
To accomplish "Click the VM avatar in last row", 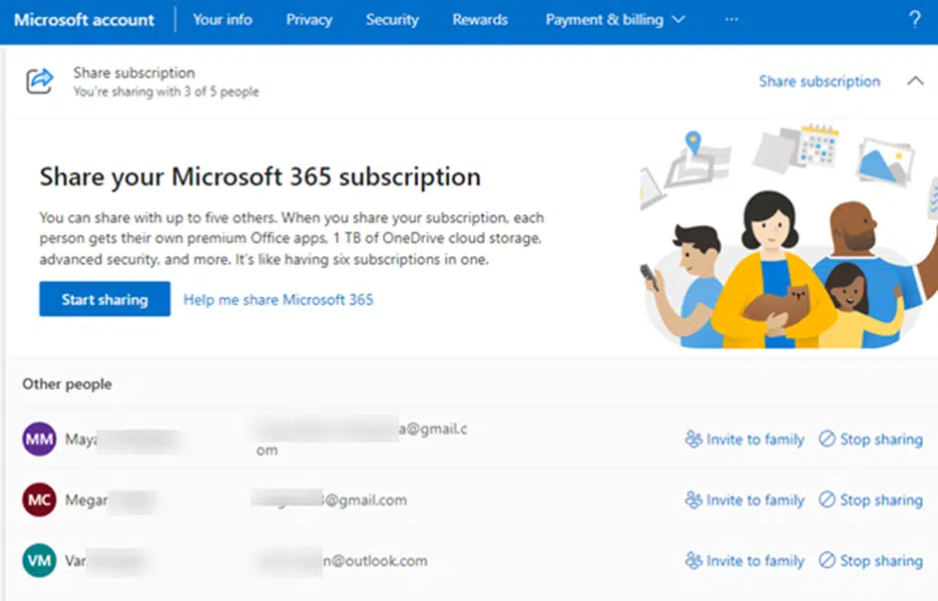I will pyautogui.click(x=40, y=560).
